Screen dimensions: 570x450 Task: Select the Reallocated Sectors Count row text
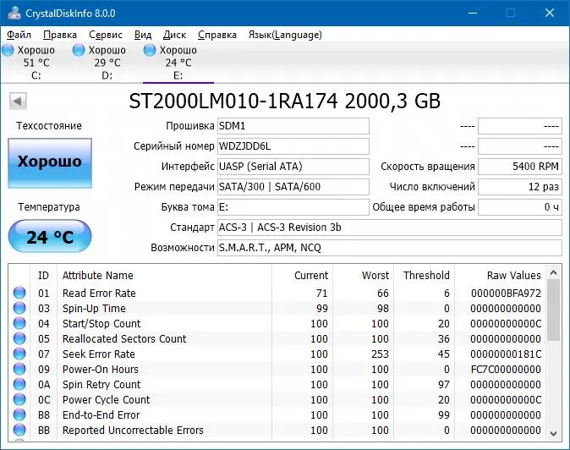point(124,339)
